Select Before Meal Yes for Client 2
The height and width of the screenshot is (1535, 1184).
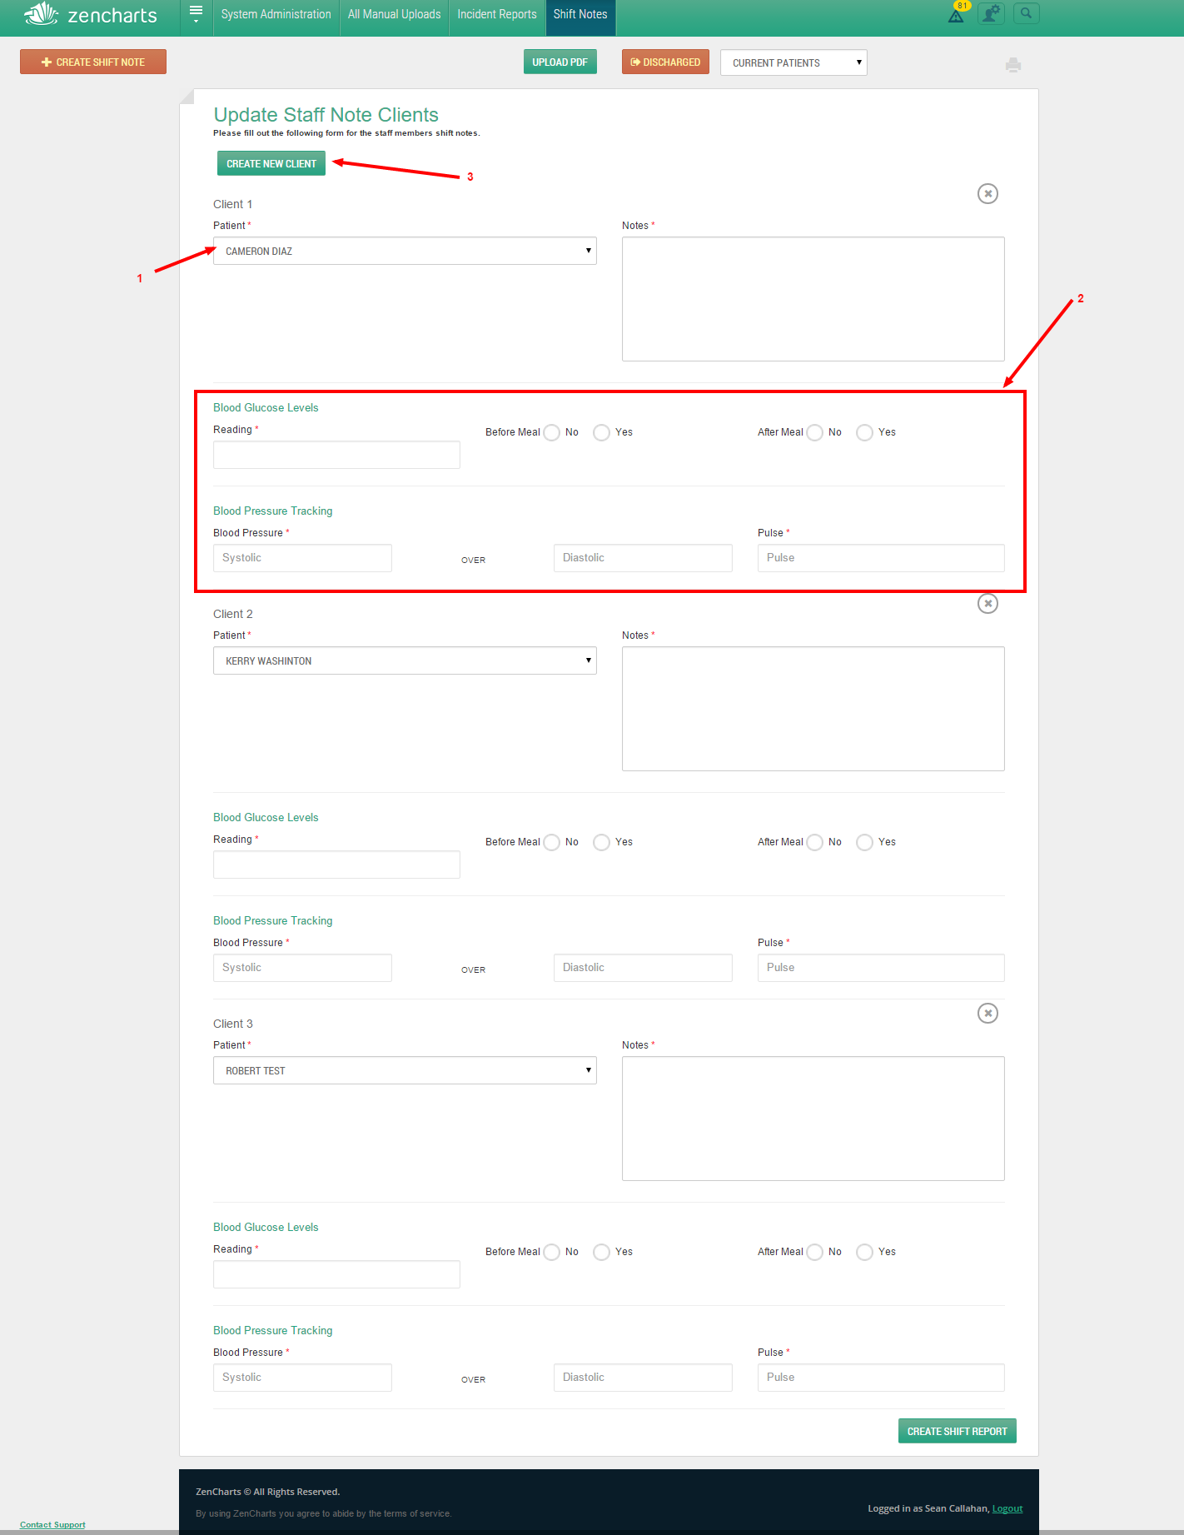[x=602, y=842]
